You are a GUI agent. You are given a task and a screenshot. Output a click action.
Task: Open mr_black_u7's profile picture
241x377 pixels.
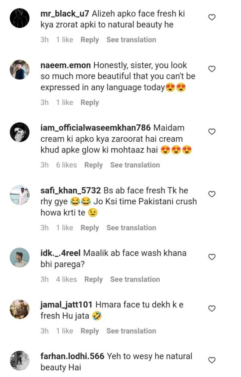click(x=19, y=18)
